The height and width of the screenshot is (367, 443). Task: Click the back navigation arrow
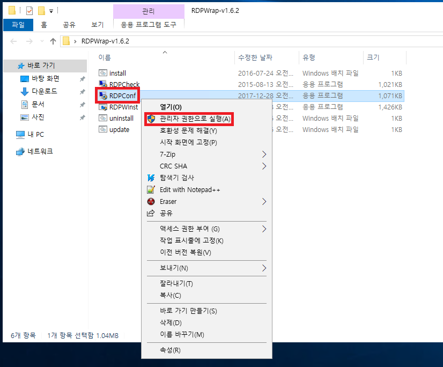[13, 41]
